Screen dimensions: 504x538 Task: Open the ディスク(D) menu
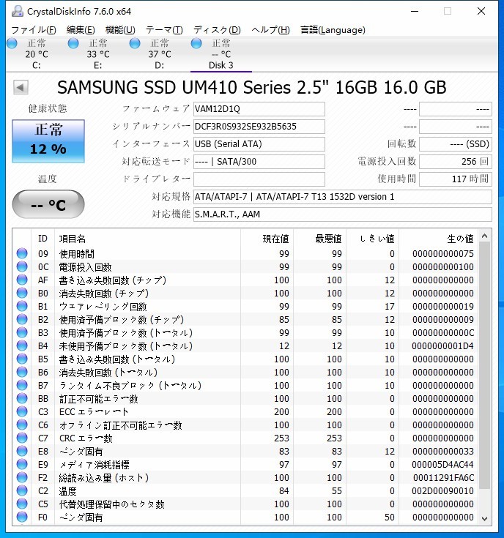click(217, 30)
